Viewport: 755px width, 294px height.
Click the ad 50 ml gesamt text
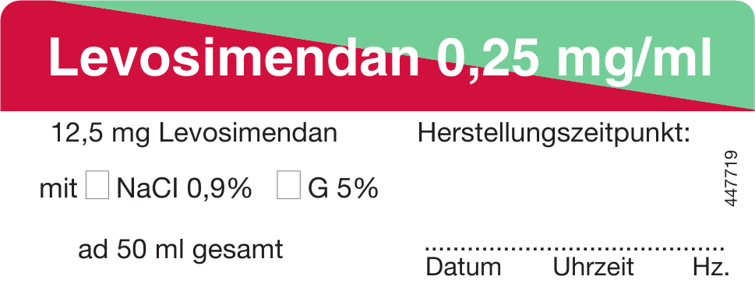click(x=181, y=250)
